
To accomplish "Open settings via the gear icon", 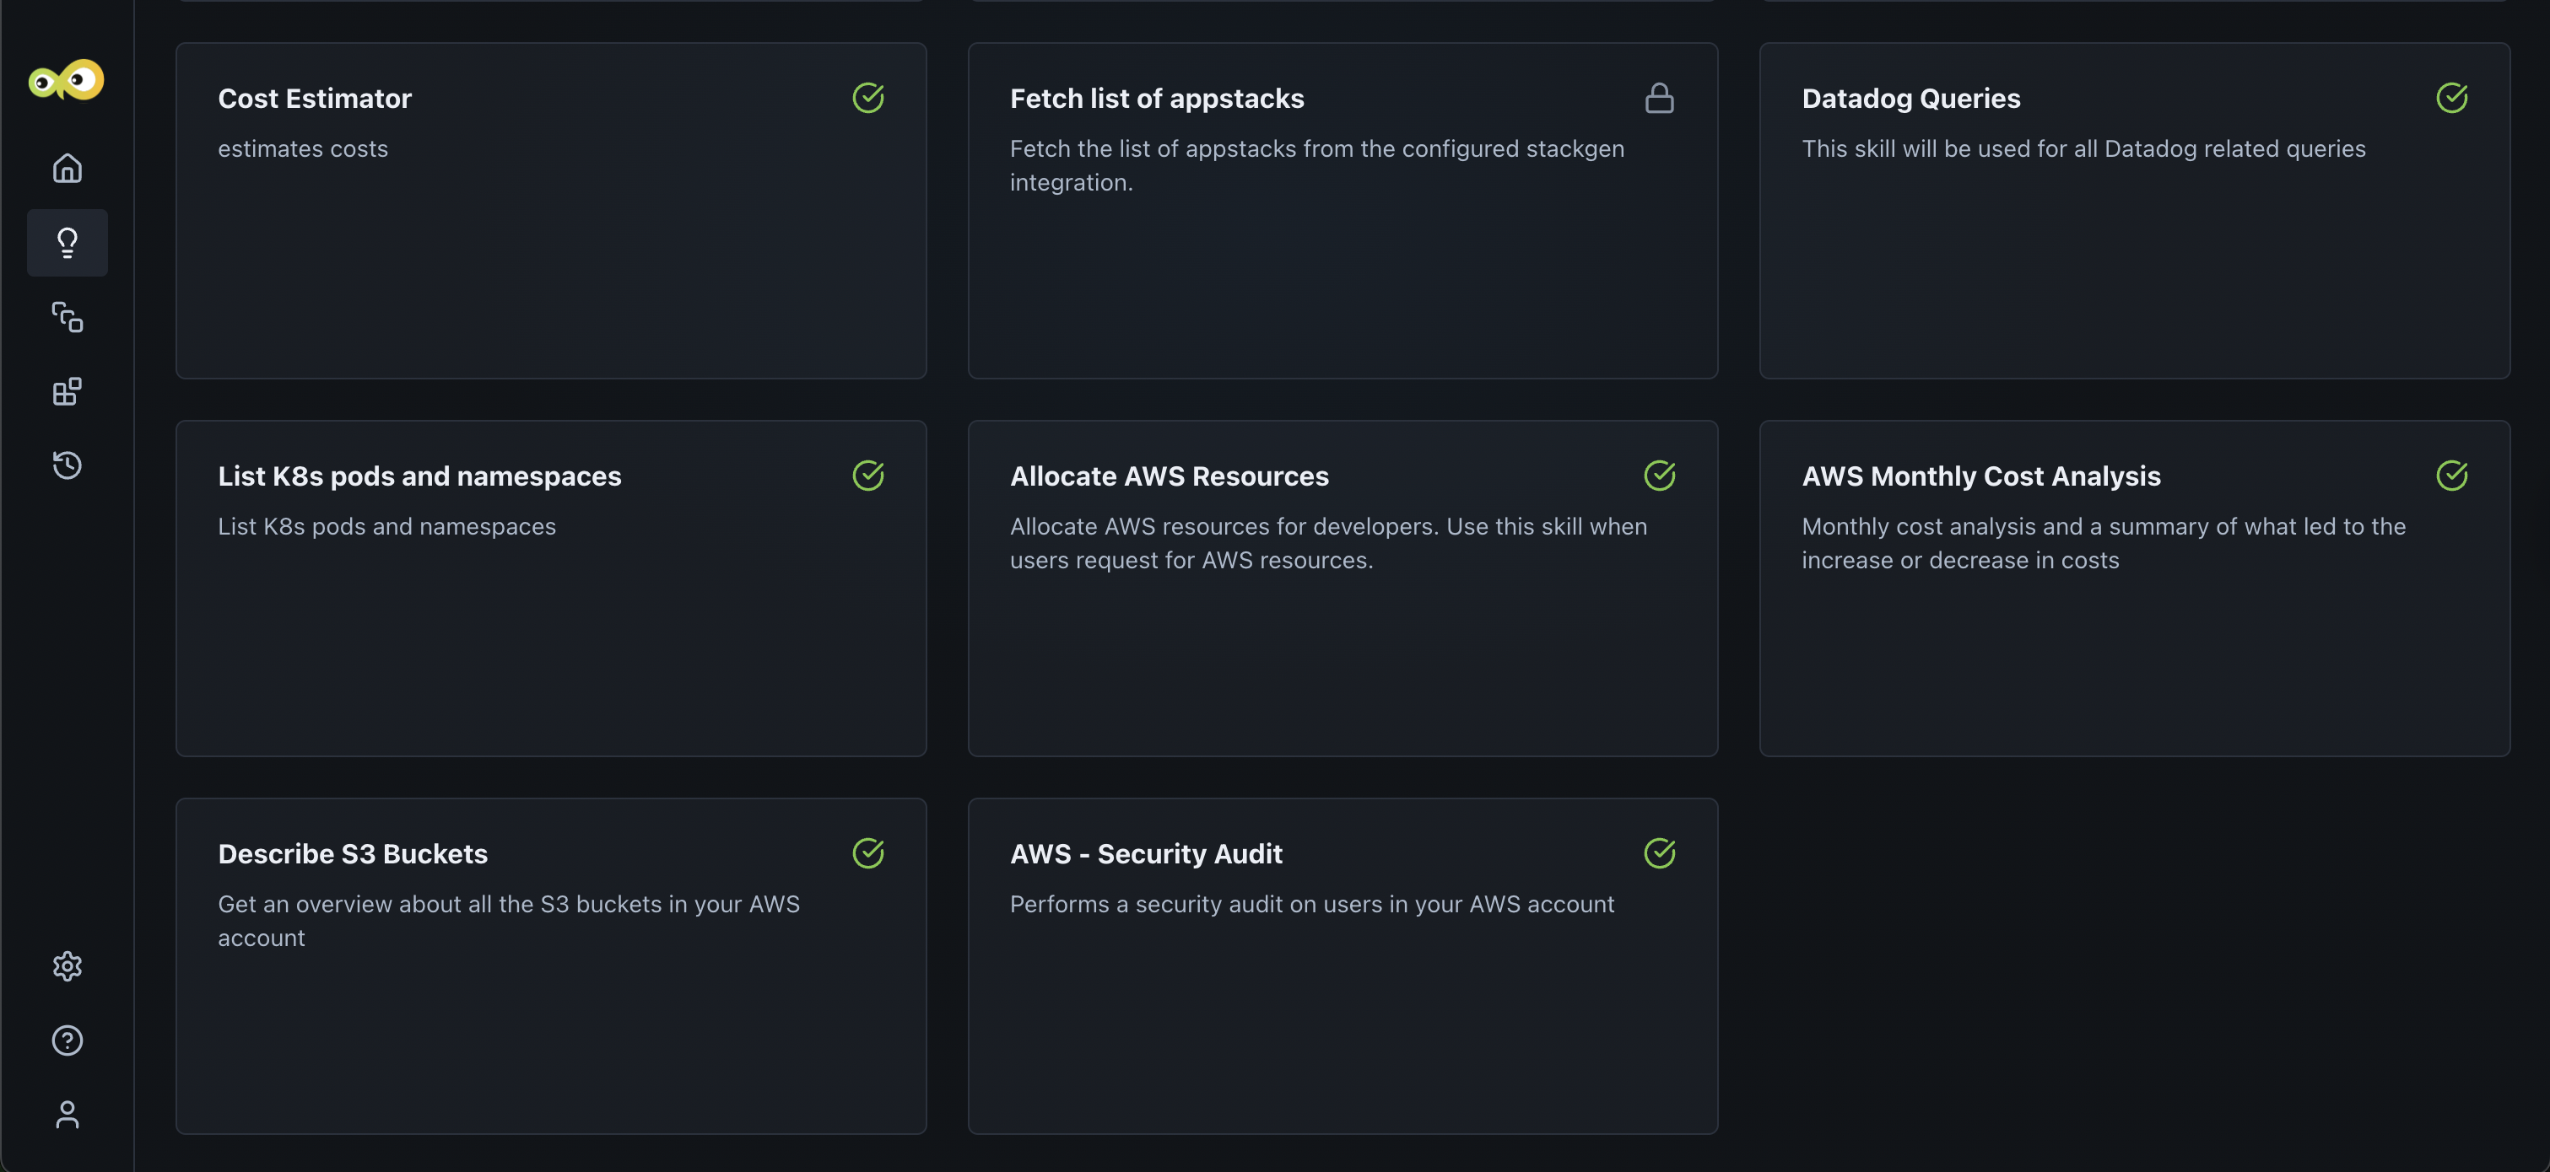I will (68, 965).
